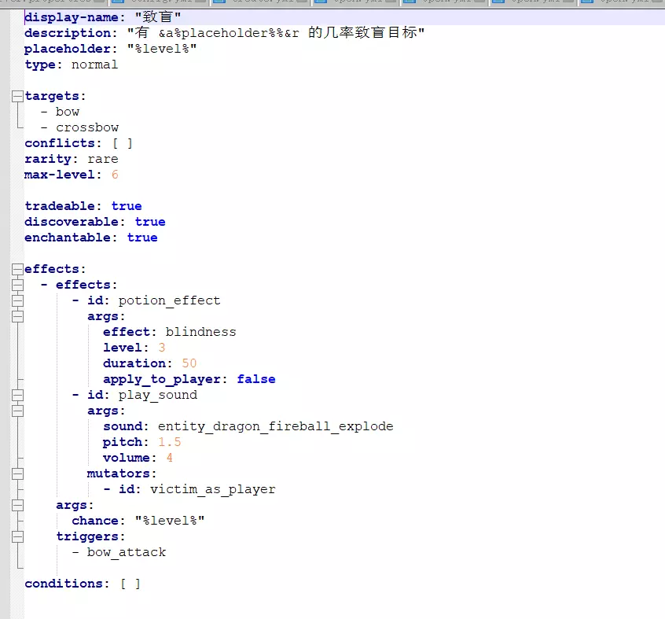
Task: Click the potion_effect id value
Action: coord(169,300)
